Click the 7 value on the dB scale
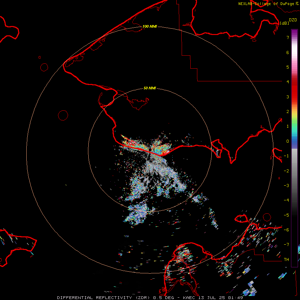The height and width of the screenshot is (300, 300). click(x=288, y=37)
